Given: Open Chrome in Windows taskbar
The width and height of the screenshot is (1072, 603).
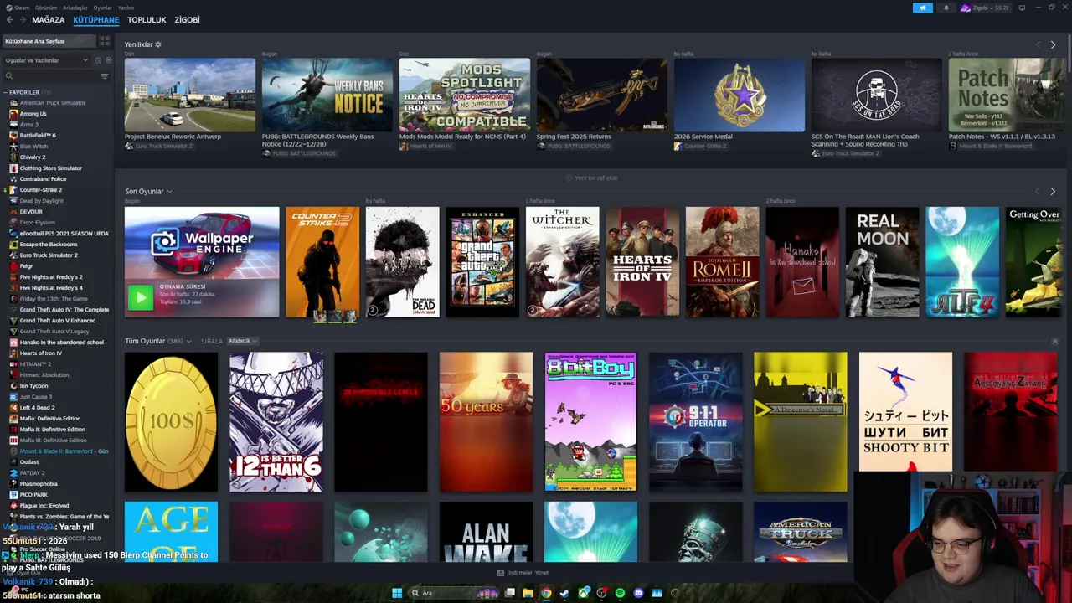Looking at the screenshot, I should point(546,593).
